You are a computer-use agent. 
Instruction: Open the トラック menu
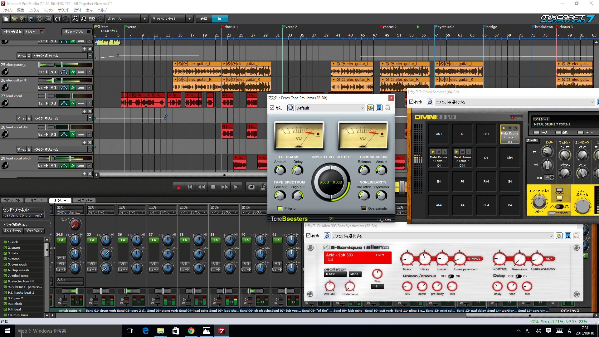(48, 10)
